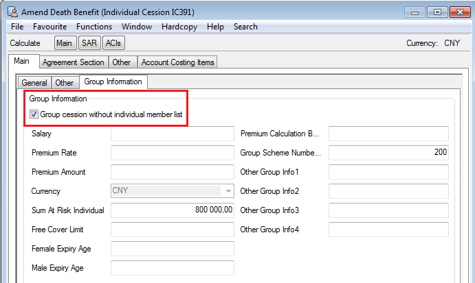
Task: Click the Main calculate button
Action: (65, 43)
